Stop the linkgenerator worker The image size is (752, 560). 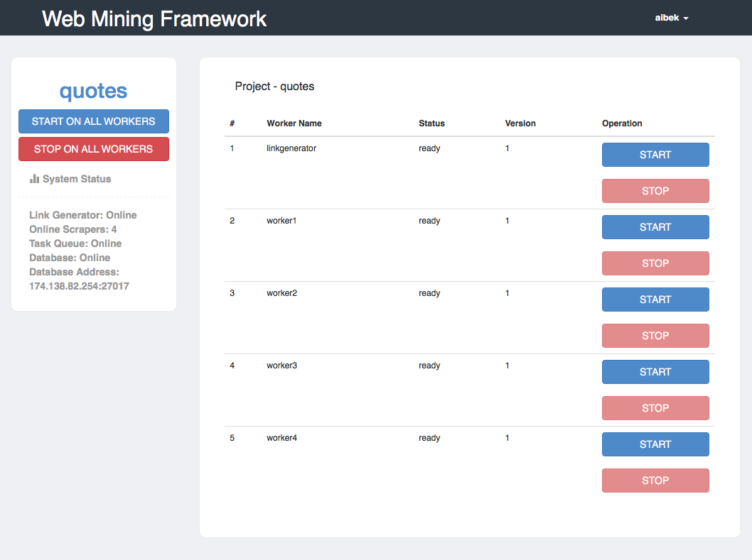[x=655, y=191]
